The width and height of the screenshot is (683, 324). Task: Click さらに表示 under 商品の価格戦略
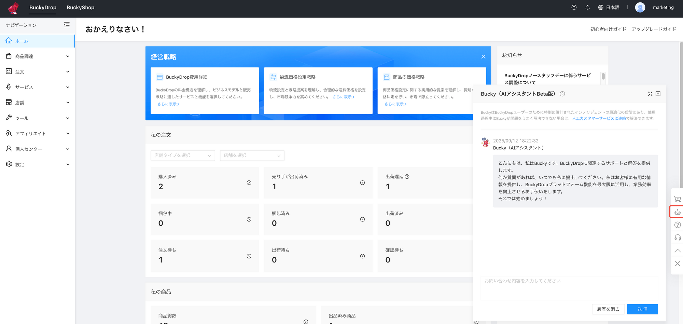pos(395,104)
